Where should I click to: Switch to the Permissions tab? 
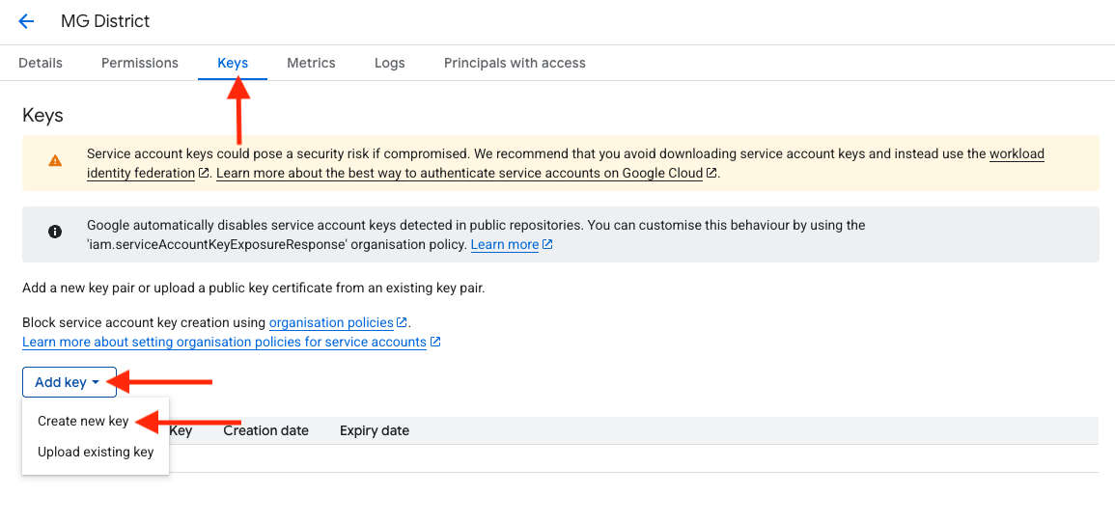[x=140, y=63]
